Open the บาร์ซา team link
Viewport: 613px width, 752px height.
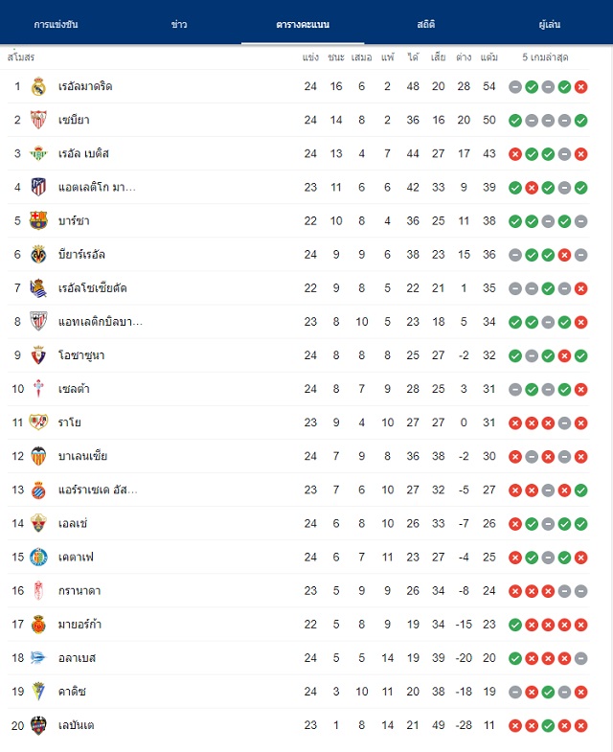click(x=74, y=220)
